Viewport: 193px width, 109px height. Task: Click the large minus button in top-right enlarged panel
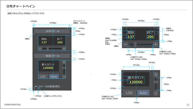tap(125, 44)
